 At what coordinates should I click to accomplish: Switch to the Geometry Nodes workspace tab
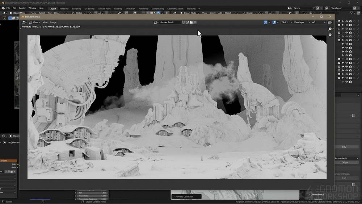175,9
